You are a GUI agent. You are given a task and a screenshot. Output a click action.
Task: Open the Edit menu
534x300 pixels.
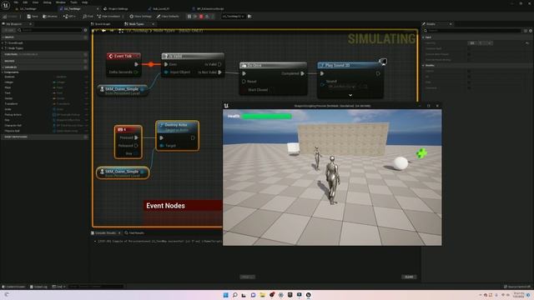25,2
